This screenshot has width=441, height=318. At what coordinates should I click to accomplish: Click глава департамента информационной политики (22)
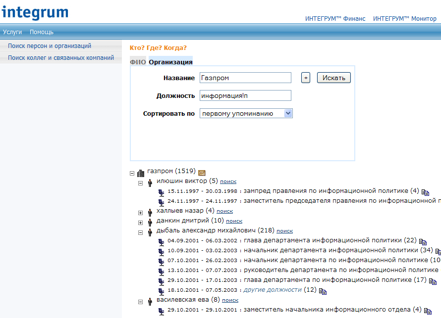click(330, 240)
